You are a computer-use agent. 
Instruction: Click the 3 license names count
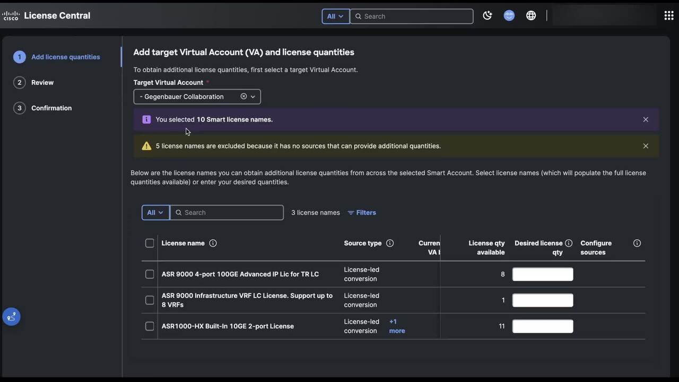(x=316, y=213)
